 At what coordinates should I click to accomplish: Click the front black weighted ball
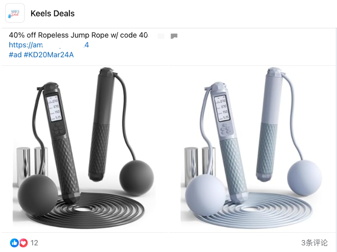[x=38, y=195]
